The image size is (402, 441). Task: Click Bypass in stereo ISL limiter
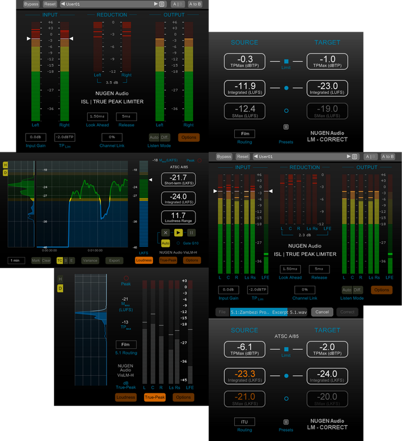[x=31, y=4]
